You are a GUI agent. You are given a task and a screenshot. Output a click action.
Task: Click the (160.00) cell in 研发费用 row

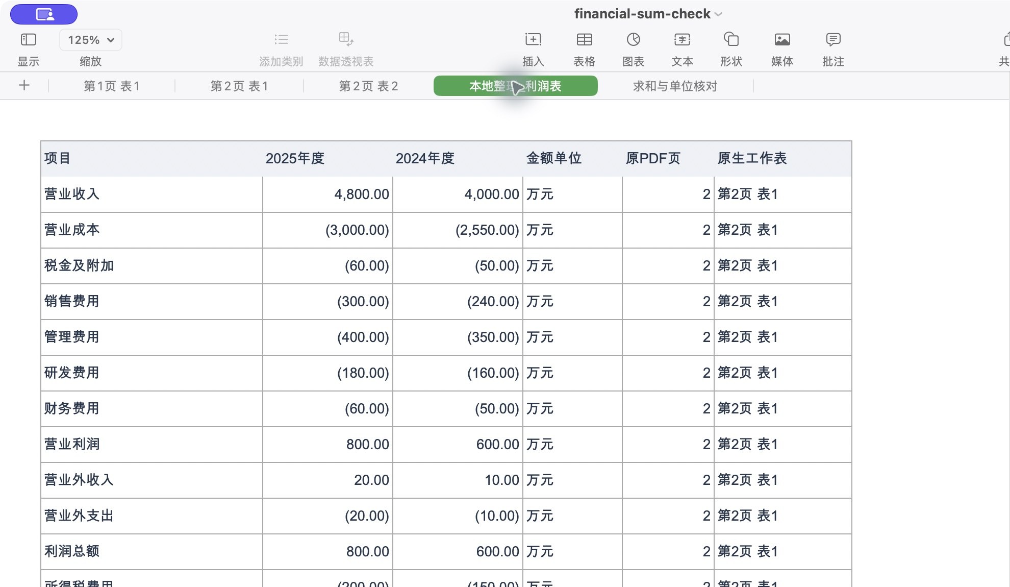click(458, 373)
